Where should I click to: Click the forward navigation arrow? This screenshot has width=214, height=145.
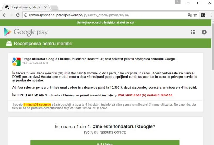pyautogui.click(x=11, y=15)
